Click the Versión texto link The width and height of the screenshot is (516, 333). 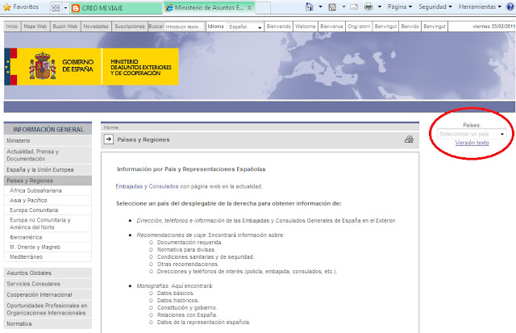click(472, 143)
